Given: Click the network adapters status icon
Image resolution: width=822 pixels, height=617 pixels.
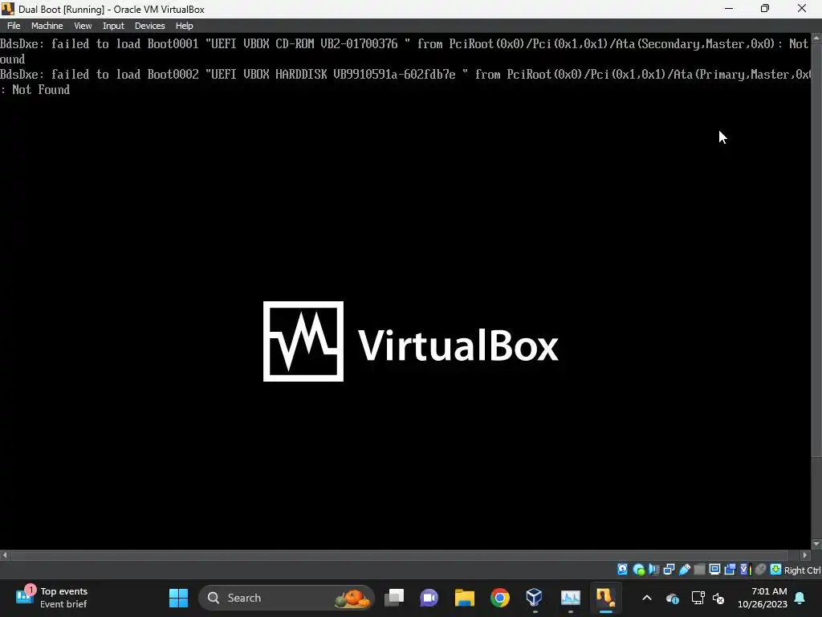Looking at the screenshot, I should pos(669,570).
